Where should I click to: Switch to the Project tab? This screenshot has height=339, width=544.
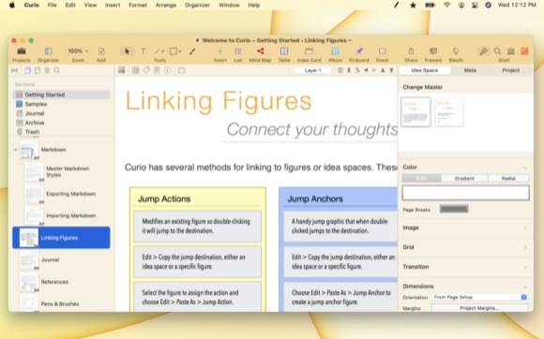click(x=510, y=70)
